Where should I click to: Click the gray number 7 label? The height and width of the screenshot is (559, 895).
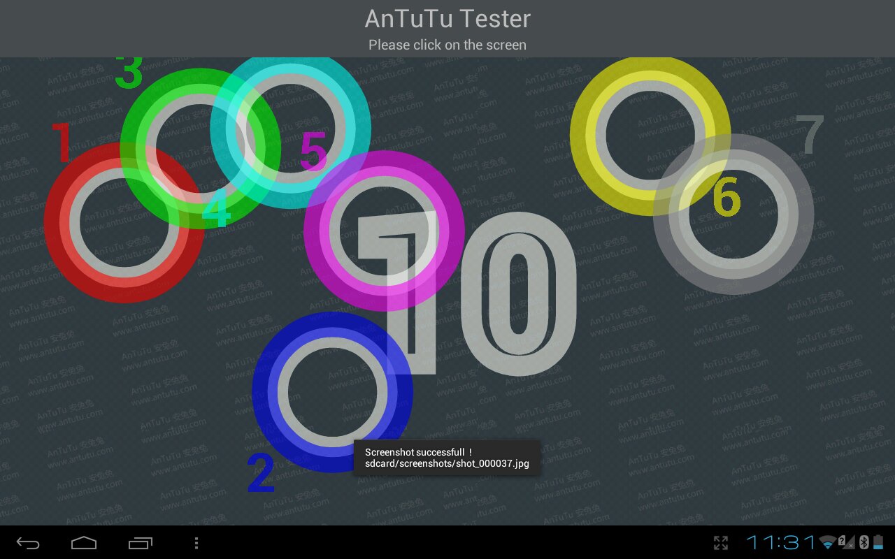pyautogui.click(x=810, y=135)
